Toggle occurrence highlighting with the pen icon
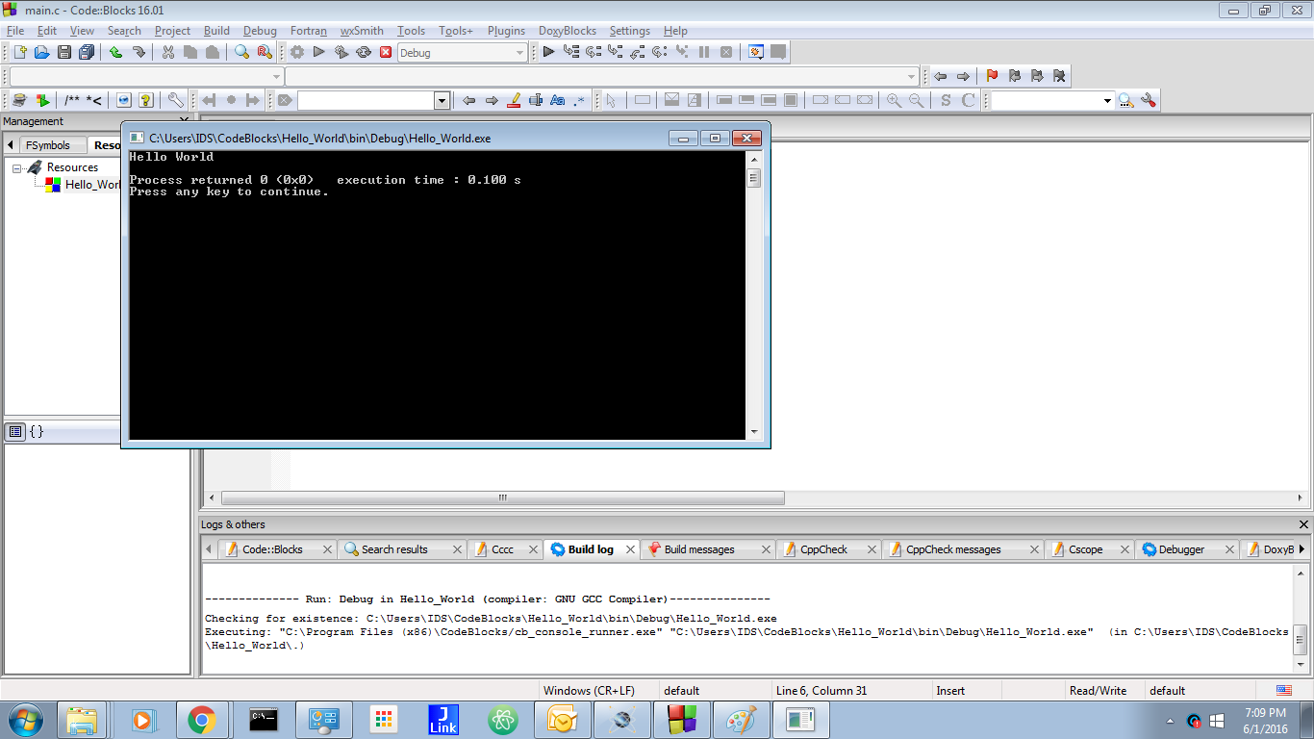The image size is (1314, 739). (x=513, y=99)
